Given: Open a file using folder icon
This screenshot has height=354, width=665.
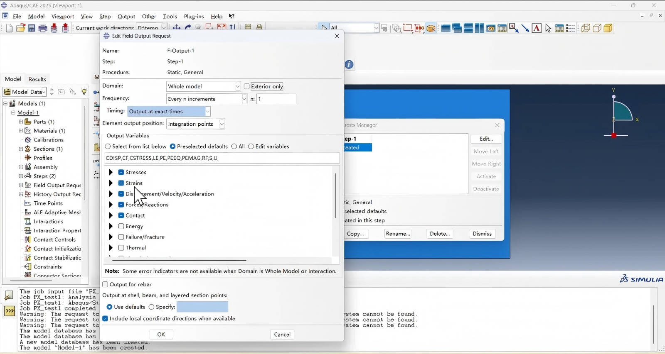Looking at the screenshot, I should click(20, 28).
